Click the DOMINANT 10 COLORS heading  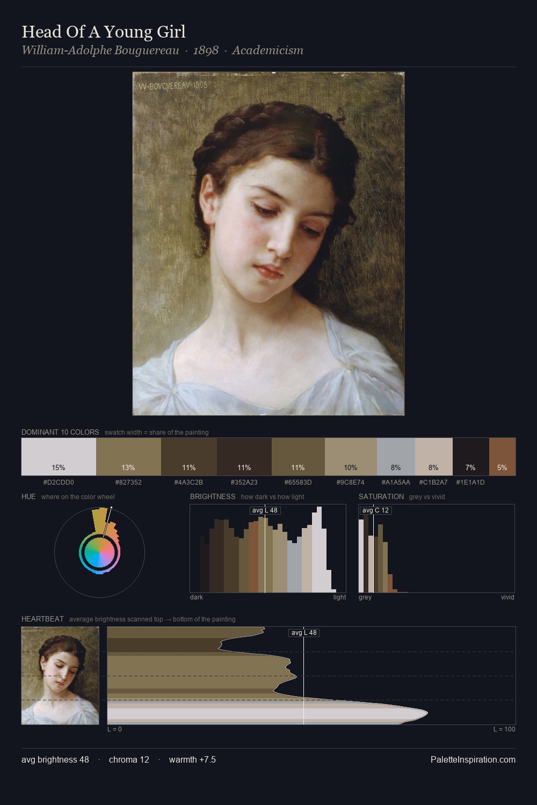[x=60, y=432]
